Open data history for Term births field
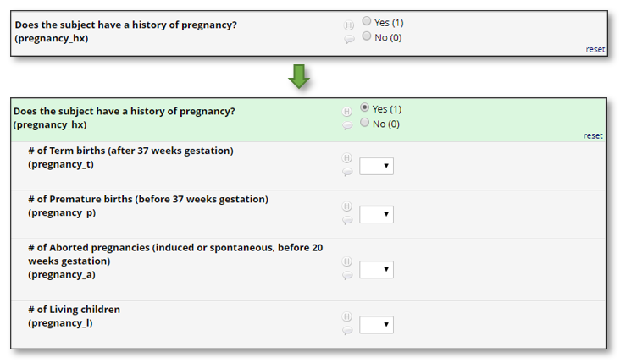 pos(346,158)
